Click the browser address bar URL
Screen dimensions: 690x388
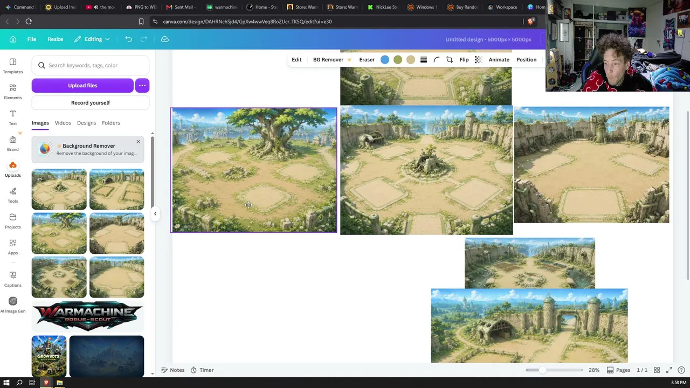pyautogui.click(x=247, y=22)
